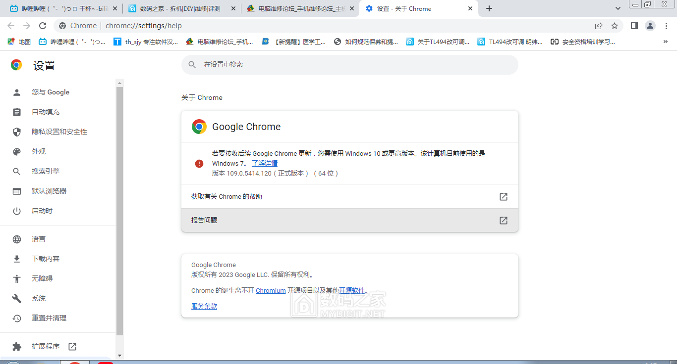Image resolution: width=677 pixels, height=364 pixels.
Task: Click the browser Back arrow
Action: (11, 26)
